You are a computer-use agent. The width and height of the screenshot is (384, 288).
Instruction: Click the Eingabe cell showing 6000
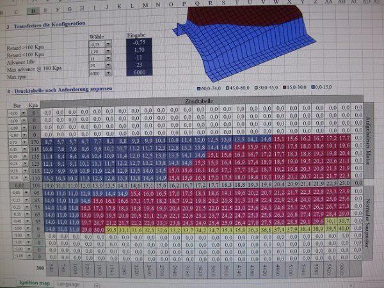[139, 74]
